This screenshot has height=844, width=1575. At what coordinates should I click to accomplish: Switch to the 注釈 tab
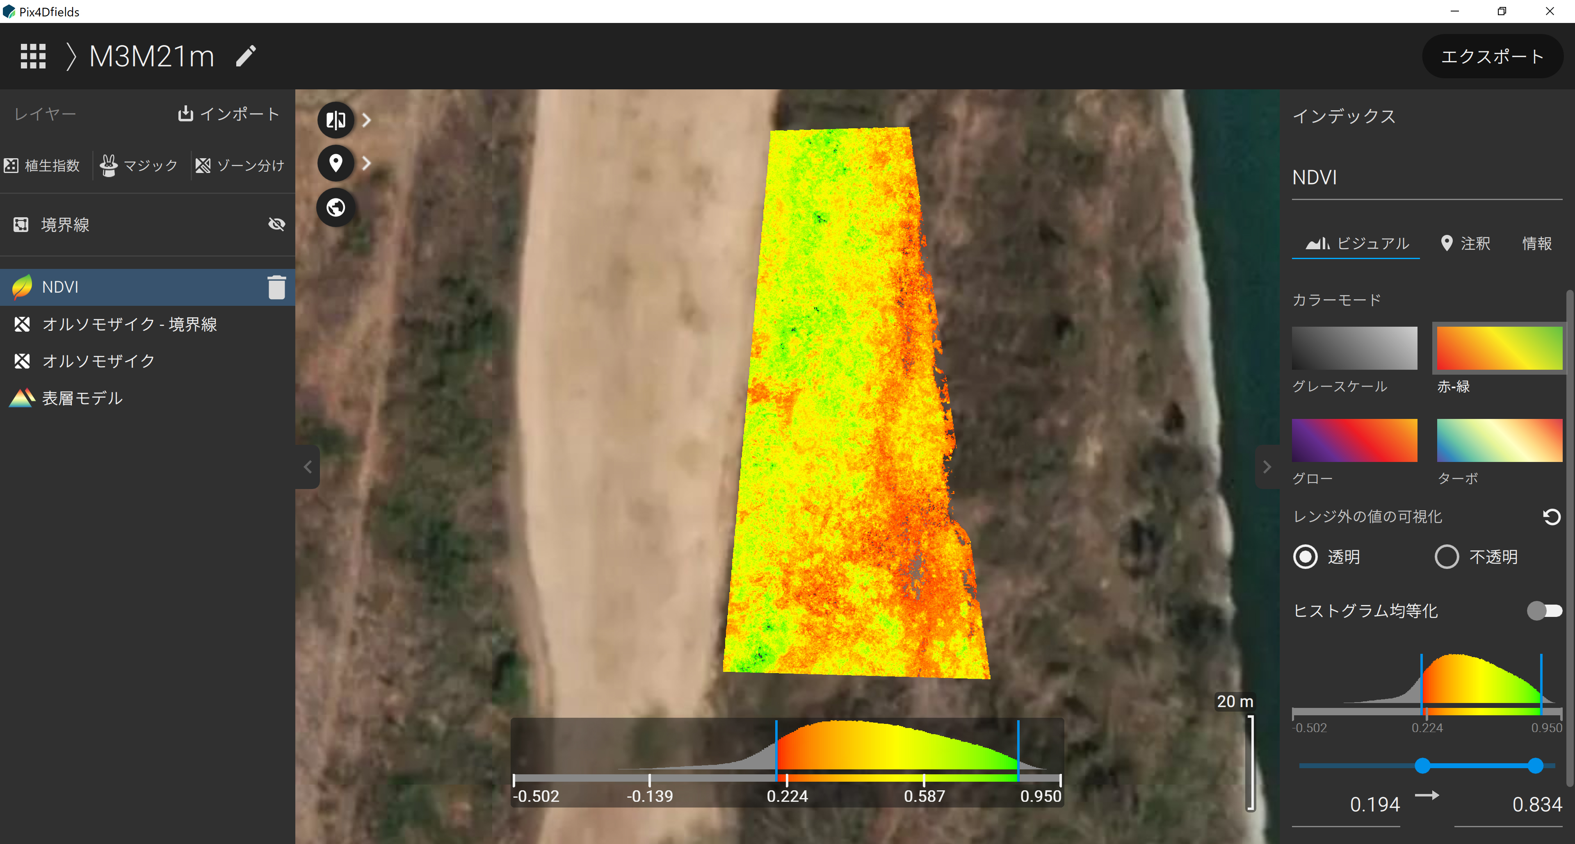(1466, 244)
